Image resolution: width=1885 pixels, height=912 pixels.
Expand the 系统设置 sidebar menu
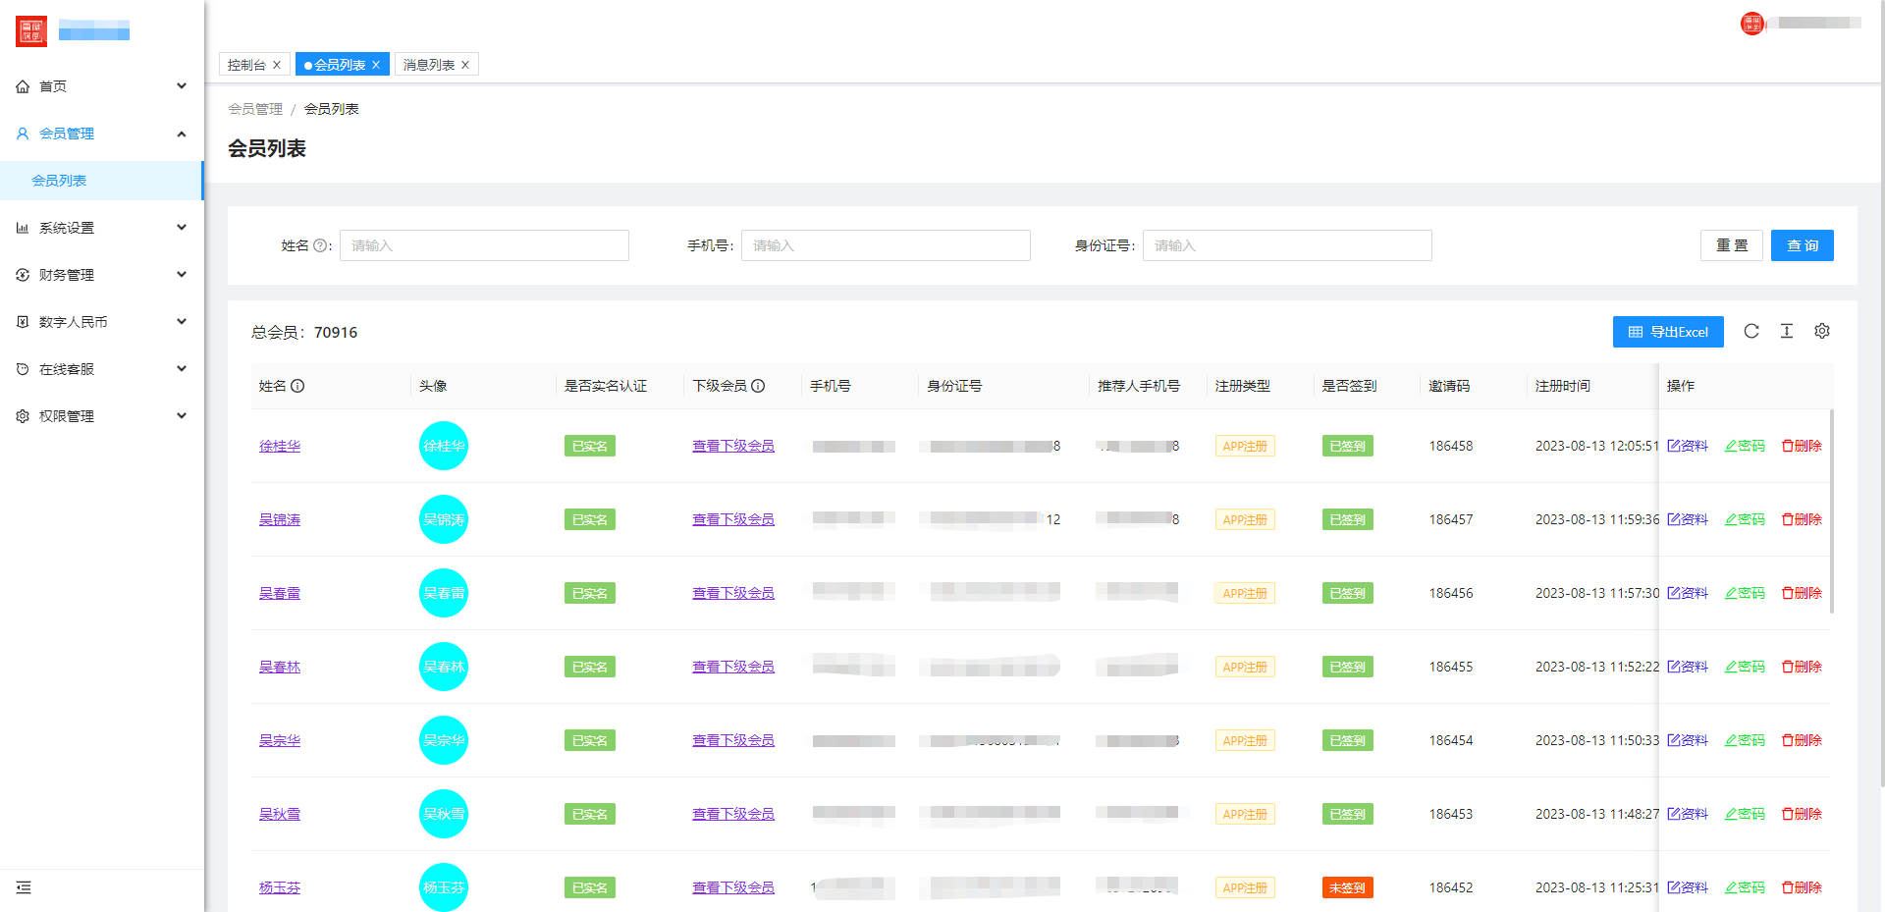click(x=102, y=228)
